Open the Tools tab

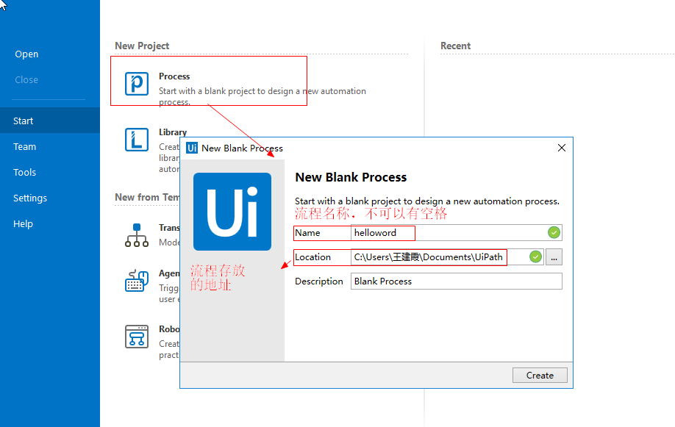click(x=24, y=173)
